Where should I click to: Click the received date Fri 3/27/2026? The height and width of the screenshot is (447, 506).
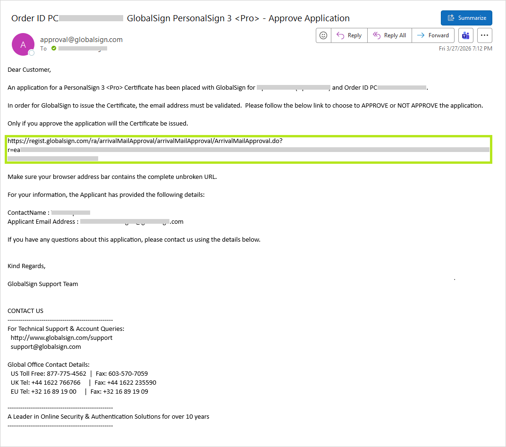[x=465, y=49]
